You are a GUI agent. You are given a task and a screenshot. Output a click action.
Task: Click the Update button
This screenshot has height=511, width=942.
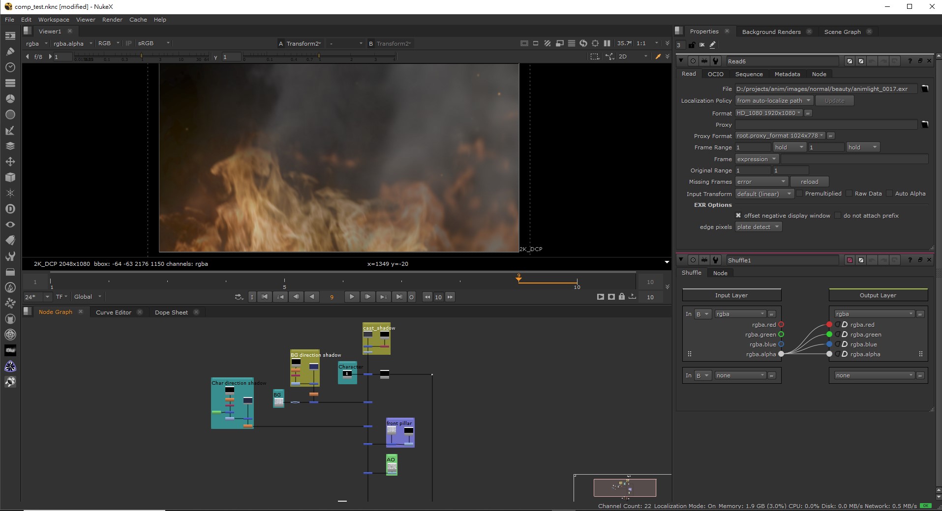834,101
